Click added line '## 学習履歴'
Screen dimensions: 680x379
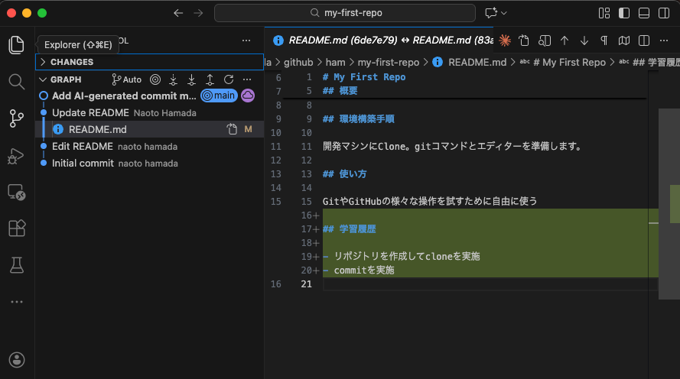(350, 228)
